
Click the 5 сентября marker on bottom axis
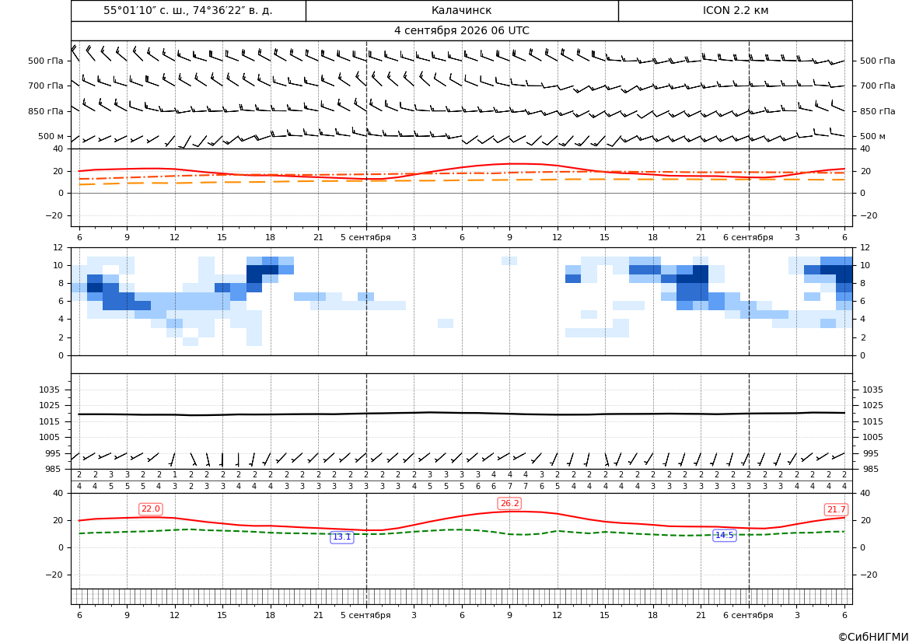click(365, 615)
